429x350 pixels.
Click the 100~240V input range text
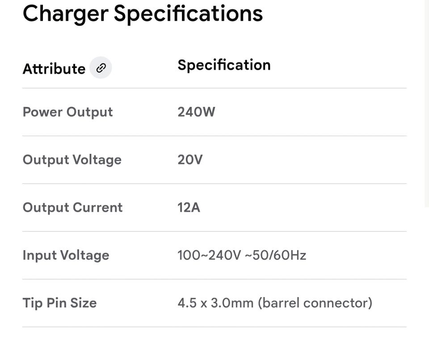click(209, 255)
